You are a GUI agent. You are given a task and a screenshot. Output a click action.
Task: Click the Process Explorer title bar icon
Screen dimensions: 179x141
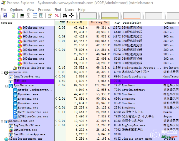click(3, 2)
